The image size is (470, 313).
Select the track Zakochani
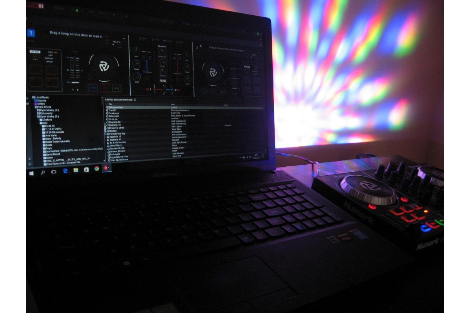click(x=112, y=116)
